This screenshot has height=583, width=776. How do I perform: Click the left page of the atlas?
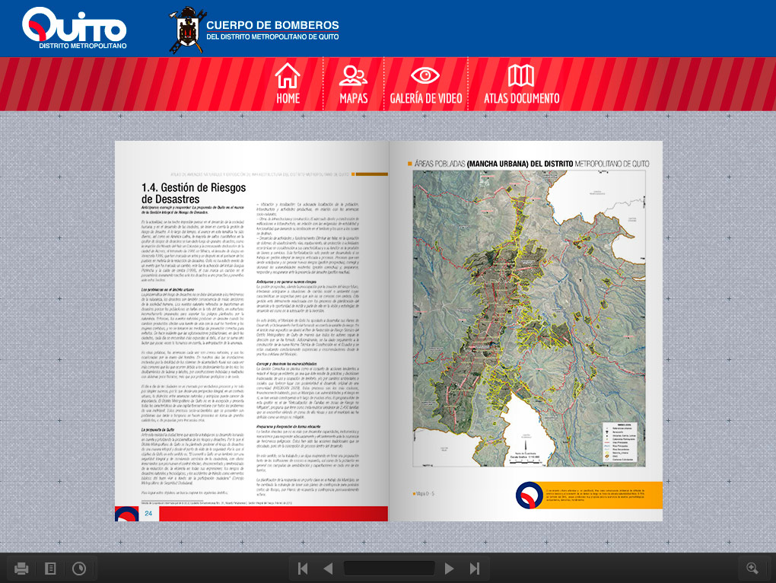click(252, 330)
